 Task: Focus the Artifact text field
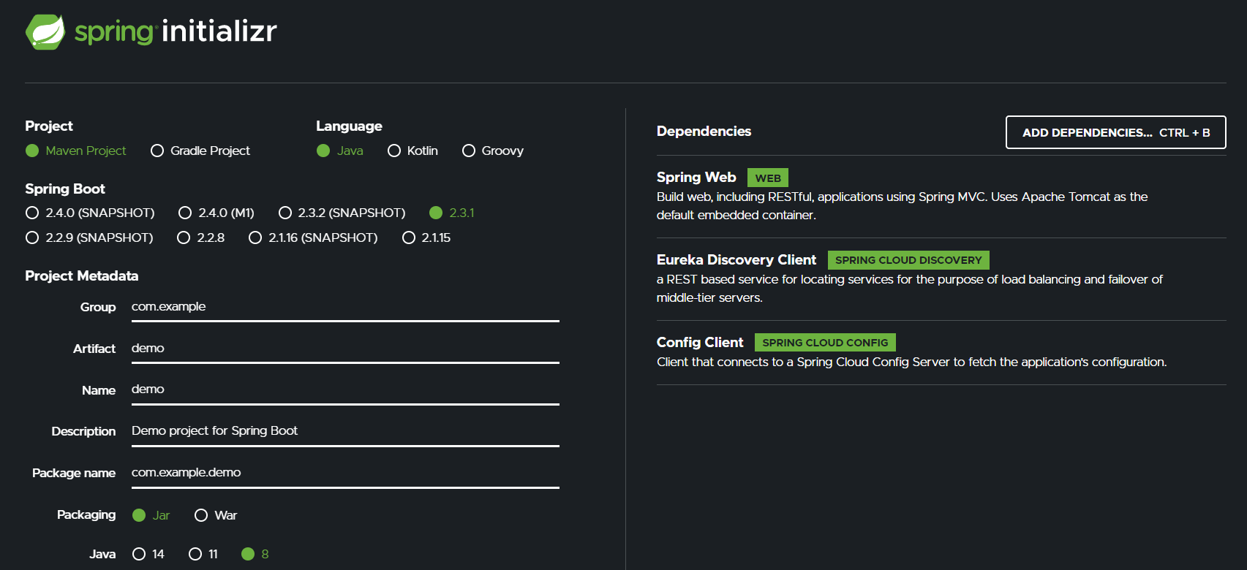click(344, 349)
